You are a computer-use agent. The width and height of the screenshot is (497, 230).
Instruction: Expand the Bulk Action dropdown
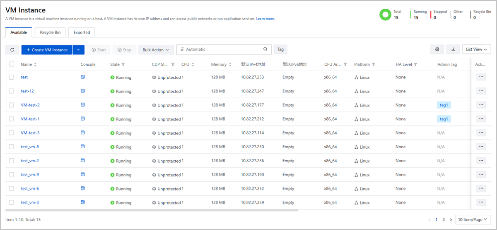tap(156, 50)
